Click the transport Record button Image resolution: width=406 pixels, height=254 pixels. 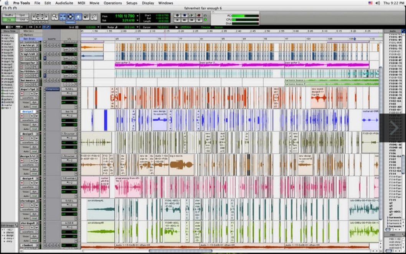tap(199, 15)
